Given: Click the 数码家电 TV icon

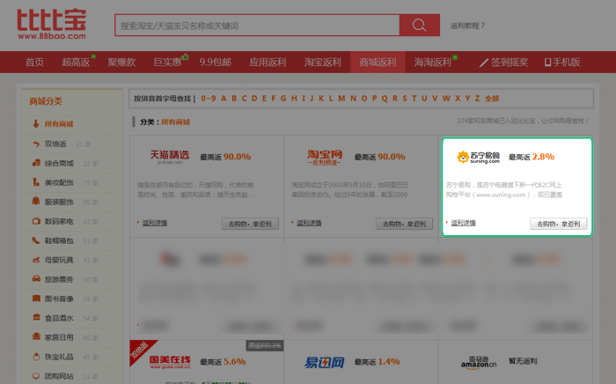Looking at the screenshot, I should tap(36, 220).
